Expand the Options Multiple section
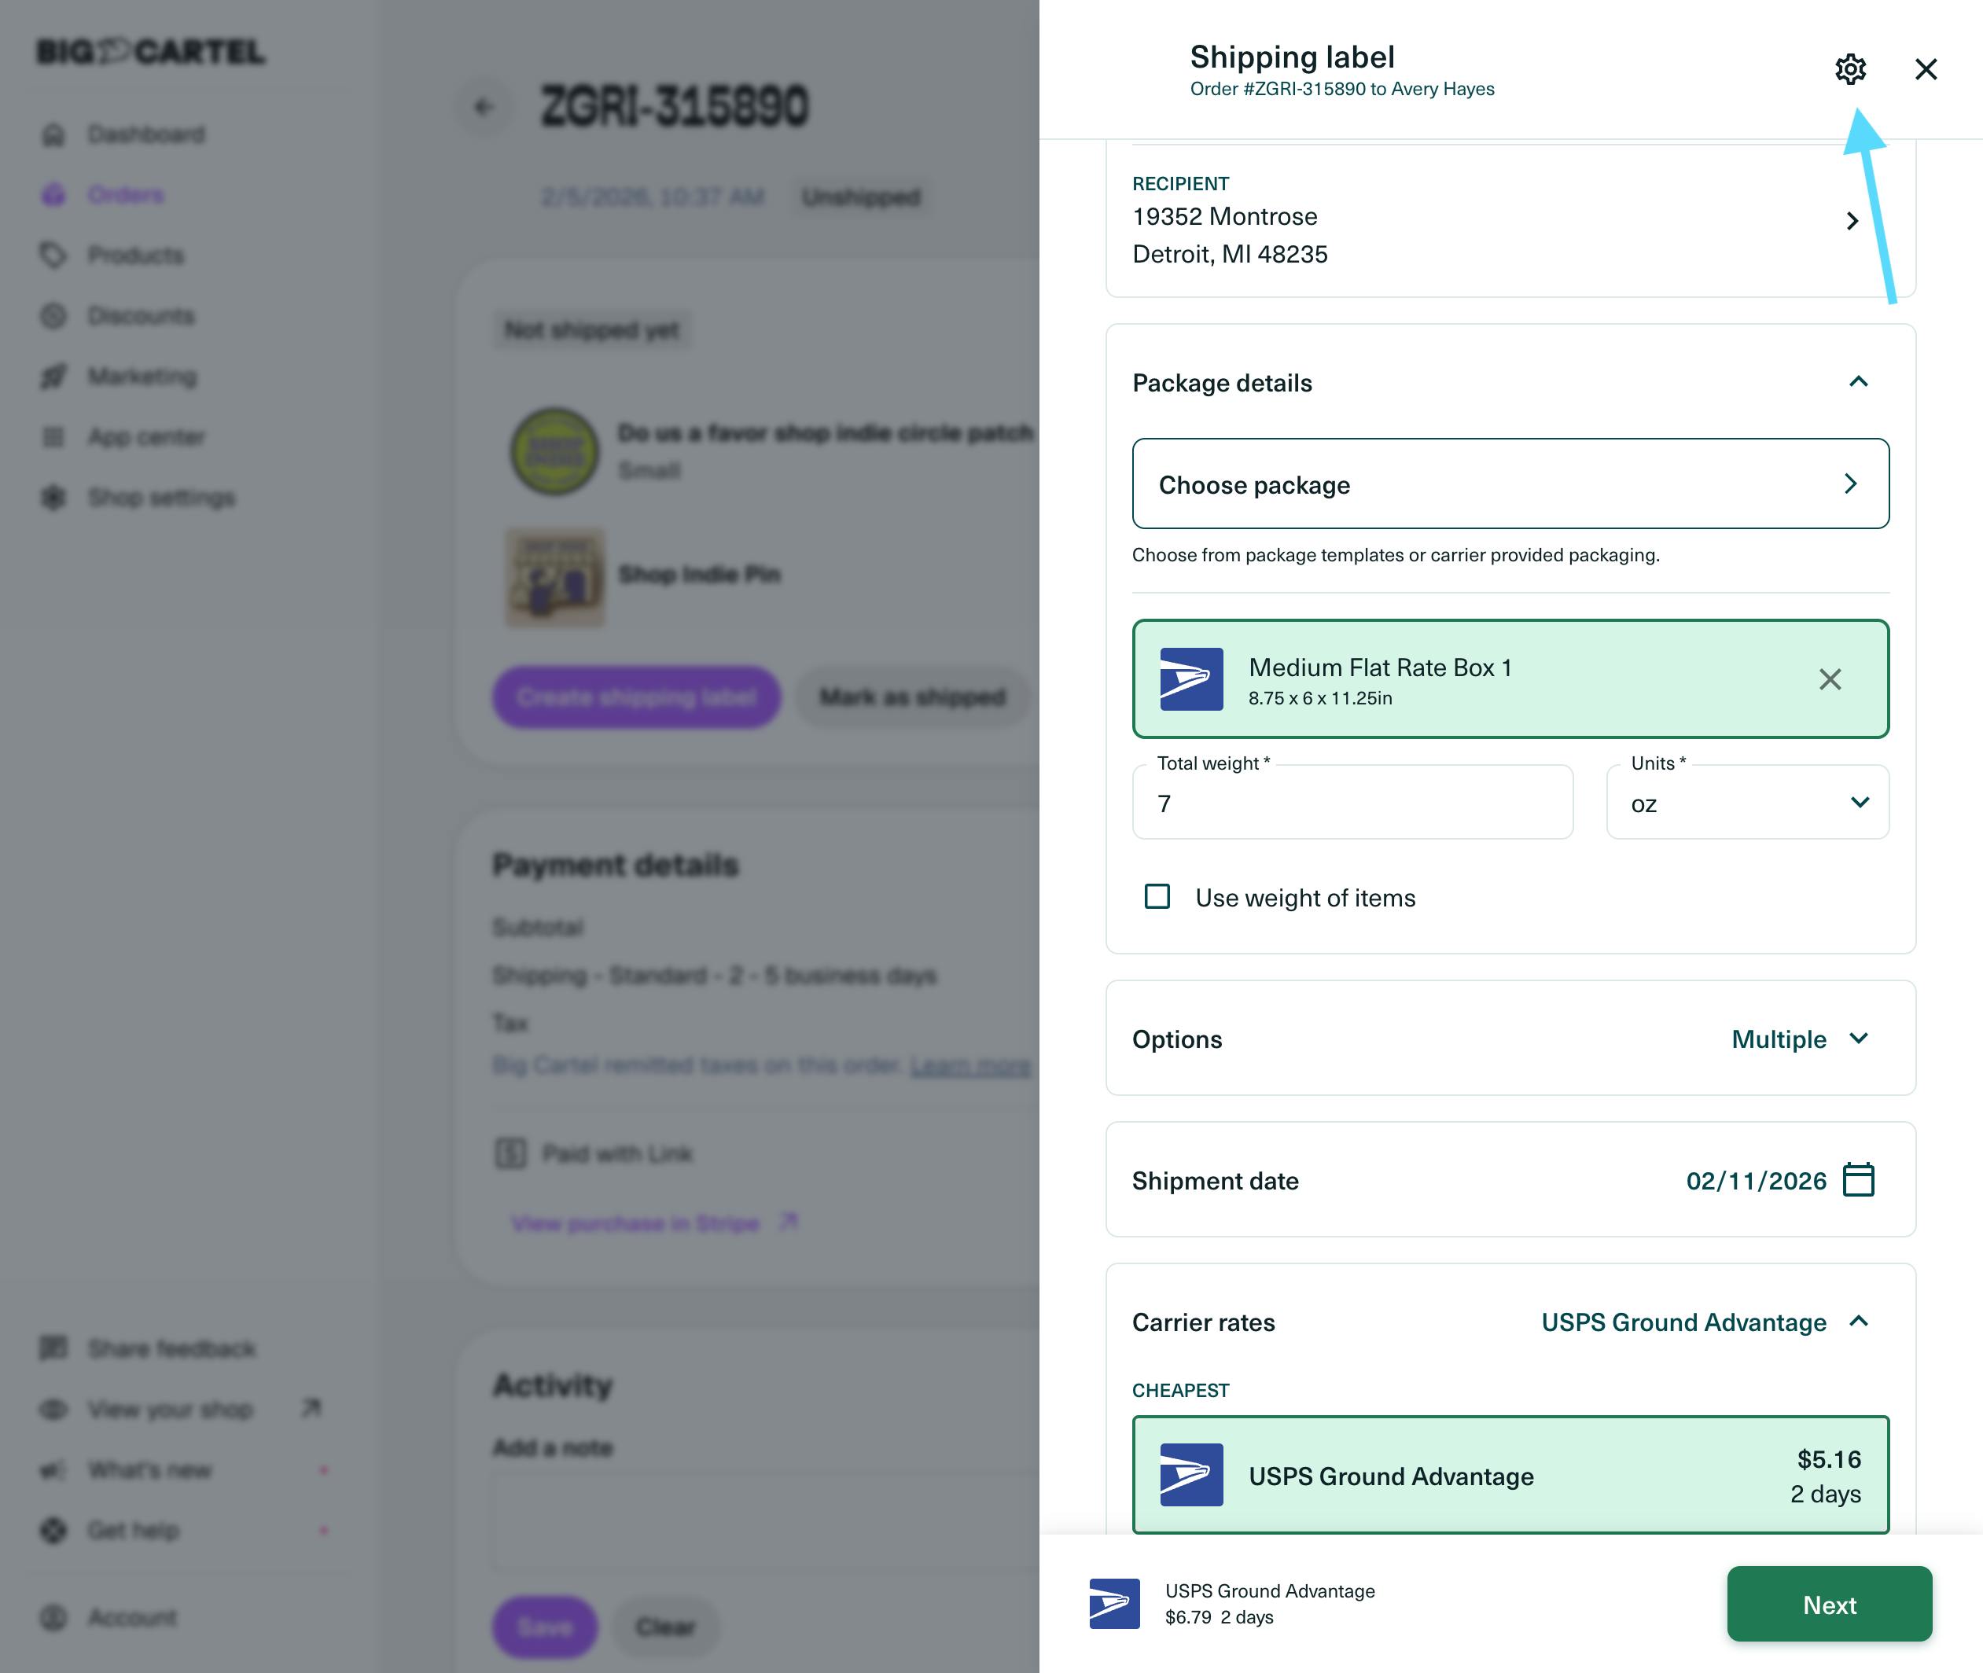1983x1673 pixels. [1858, 1039]
